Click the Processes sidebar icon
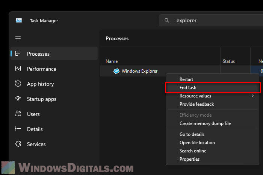 (x=18, y=53)
